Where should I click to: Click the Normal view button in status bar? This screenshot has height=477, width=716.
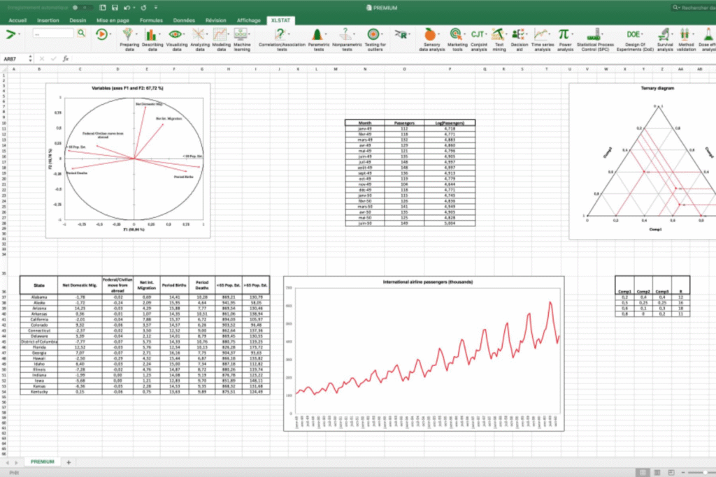tap(643, 472)
